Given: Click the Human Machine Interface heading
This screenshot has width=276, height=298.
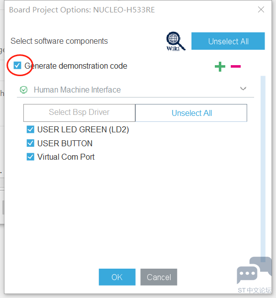Looking at the screenshot, I should pos(77,90).
